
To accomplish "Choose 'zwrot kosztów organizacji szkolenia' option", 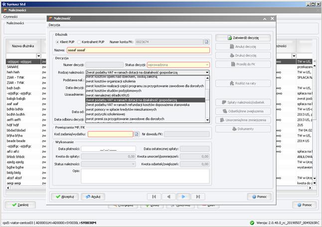I will coord(145,81).
